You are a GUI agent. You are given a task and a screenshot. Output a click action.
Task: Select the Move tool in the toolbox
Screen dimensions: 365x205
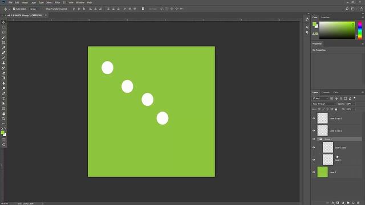(3, 22)
